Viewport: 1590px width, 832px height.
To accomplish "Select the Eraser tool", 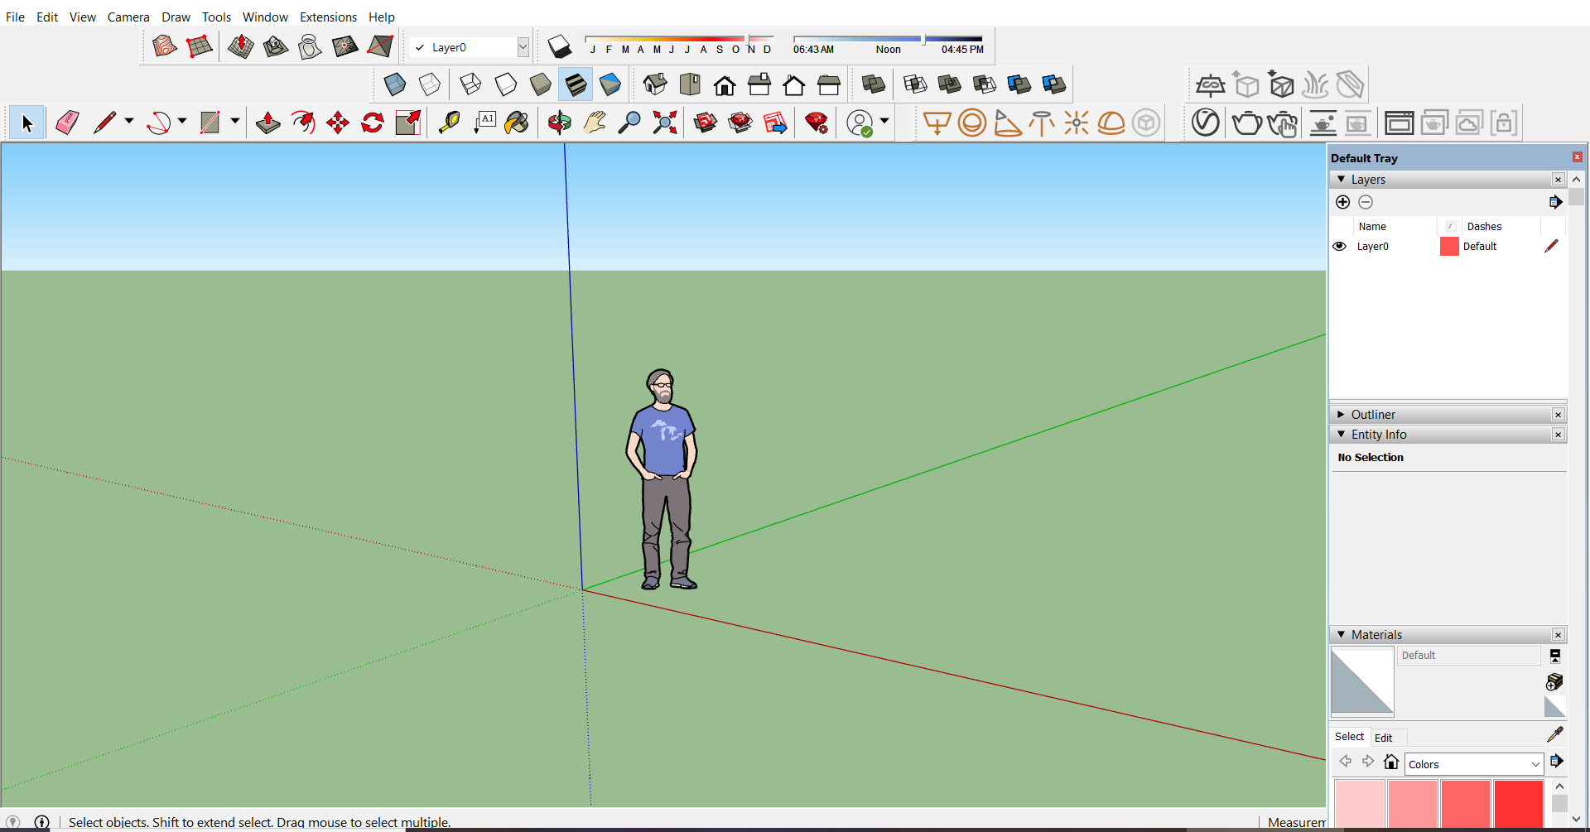I will (x=67, y=122).
